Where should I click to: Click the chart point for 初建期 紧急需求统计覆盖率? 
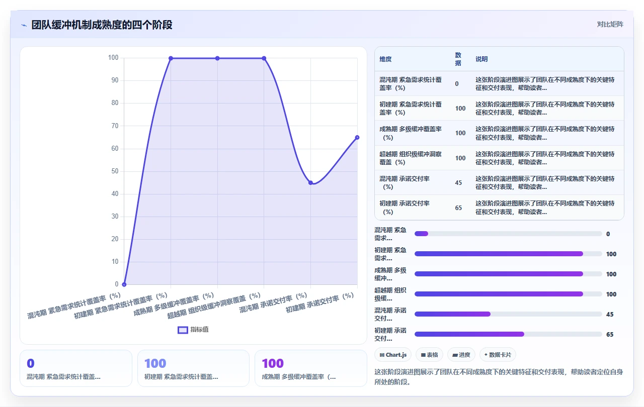171,58
